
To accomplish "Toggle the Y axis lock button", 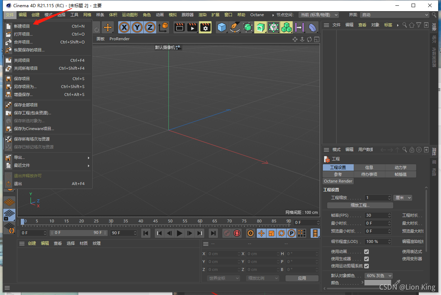I will pyautogui.click(x=137, y=27).
